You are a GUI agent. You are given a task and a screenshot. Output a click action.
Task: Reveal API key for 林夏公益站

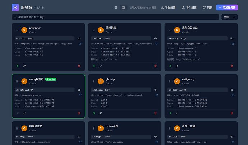coord(79,137)
